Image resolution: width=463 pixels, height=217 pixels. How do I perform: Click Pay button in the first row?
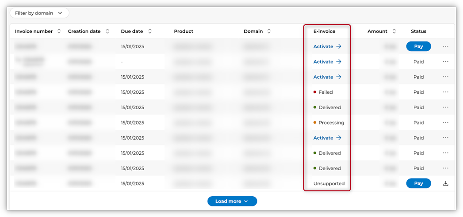pos(418,46)
